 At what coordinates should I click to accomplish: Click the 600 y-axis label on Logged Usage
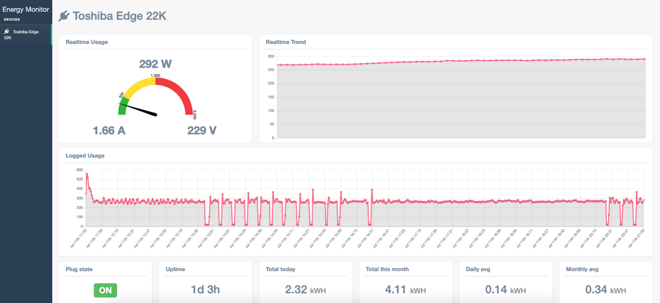click(x=80, y=170)
